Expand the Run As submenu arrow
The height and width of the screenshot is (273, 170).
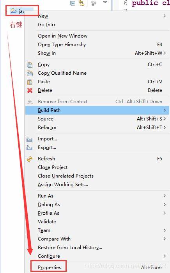165,196
